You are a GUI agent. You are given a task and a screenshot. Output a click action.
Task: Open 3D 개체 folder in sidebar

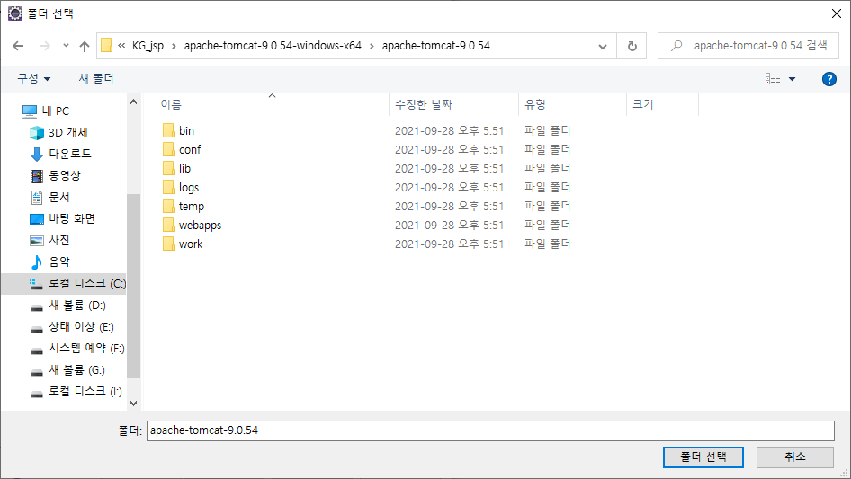[x=67, y=132]
